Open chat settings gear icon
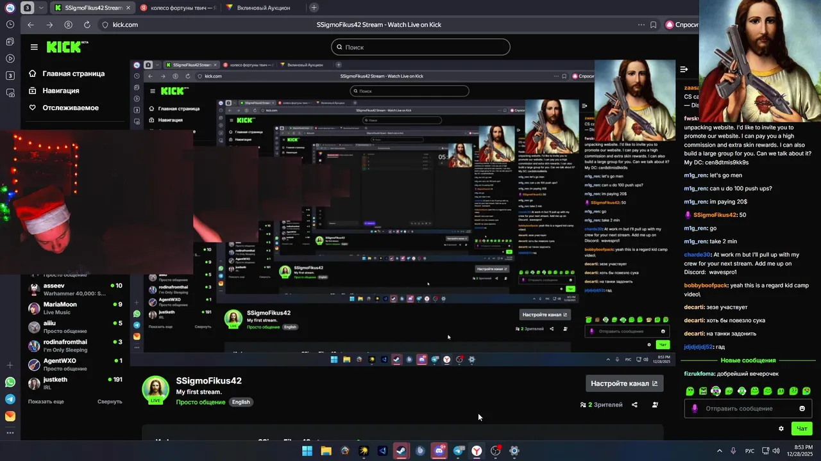 click(781, 429)
